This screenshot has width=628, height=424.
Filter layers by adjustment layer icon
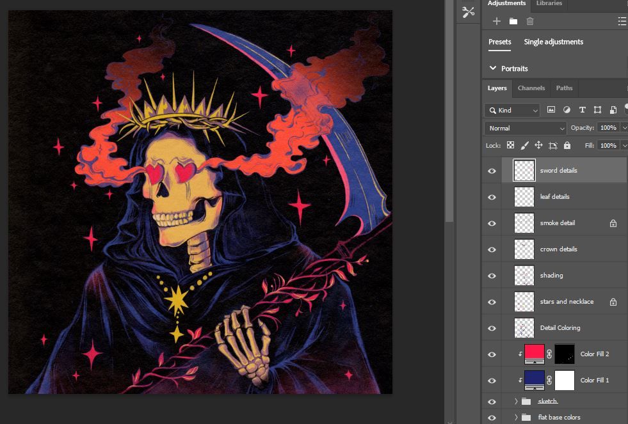pyautogui.click(x=567, y=110)
